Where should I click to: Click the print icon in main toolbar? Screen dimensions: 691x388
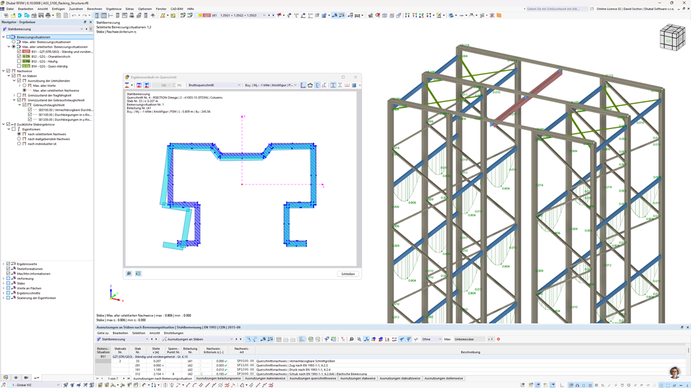tap(48, 15)
